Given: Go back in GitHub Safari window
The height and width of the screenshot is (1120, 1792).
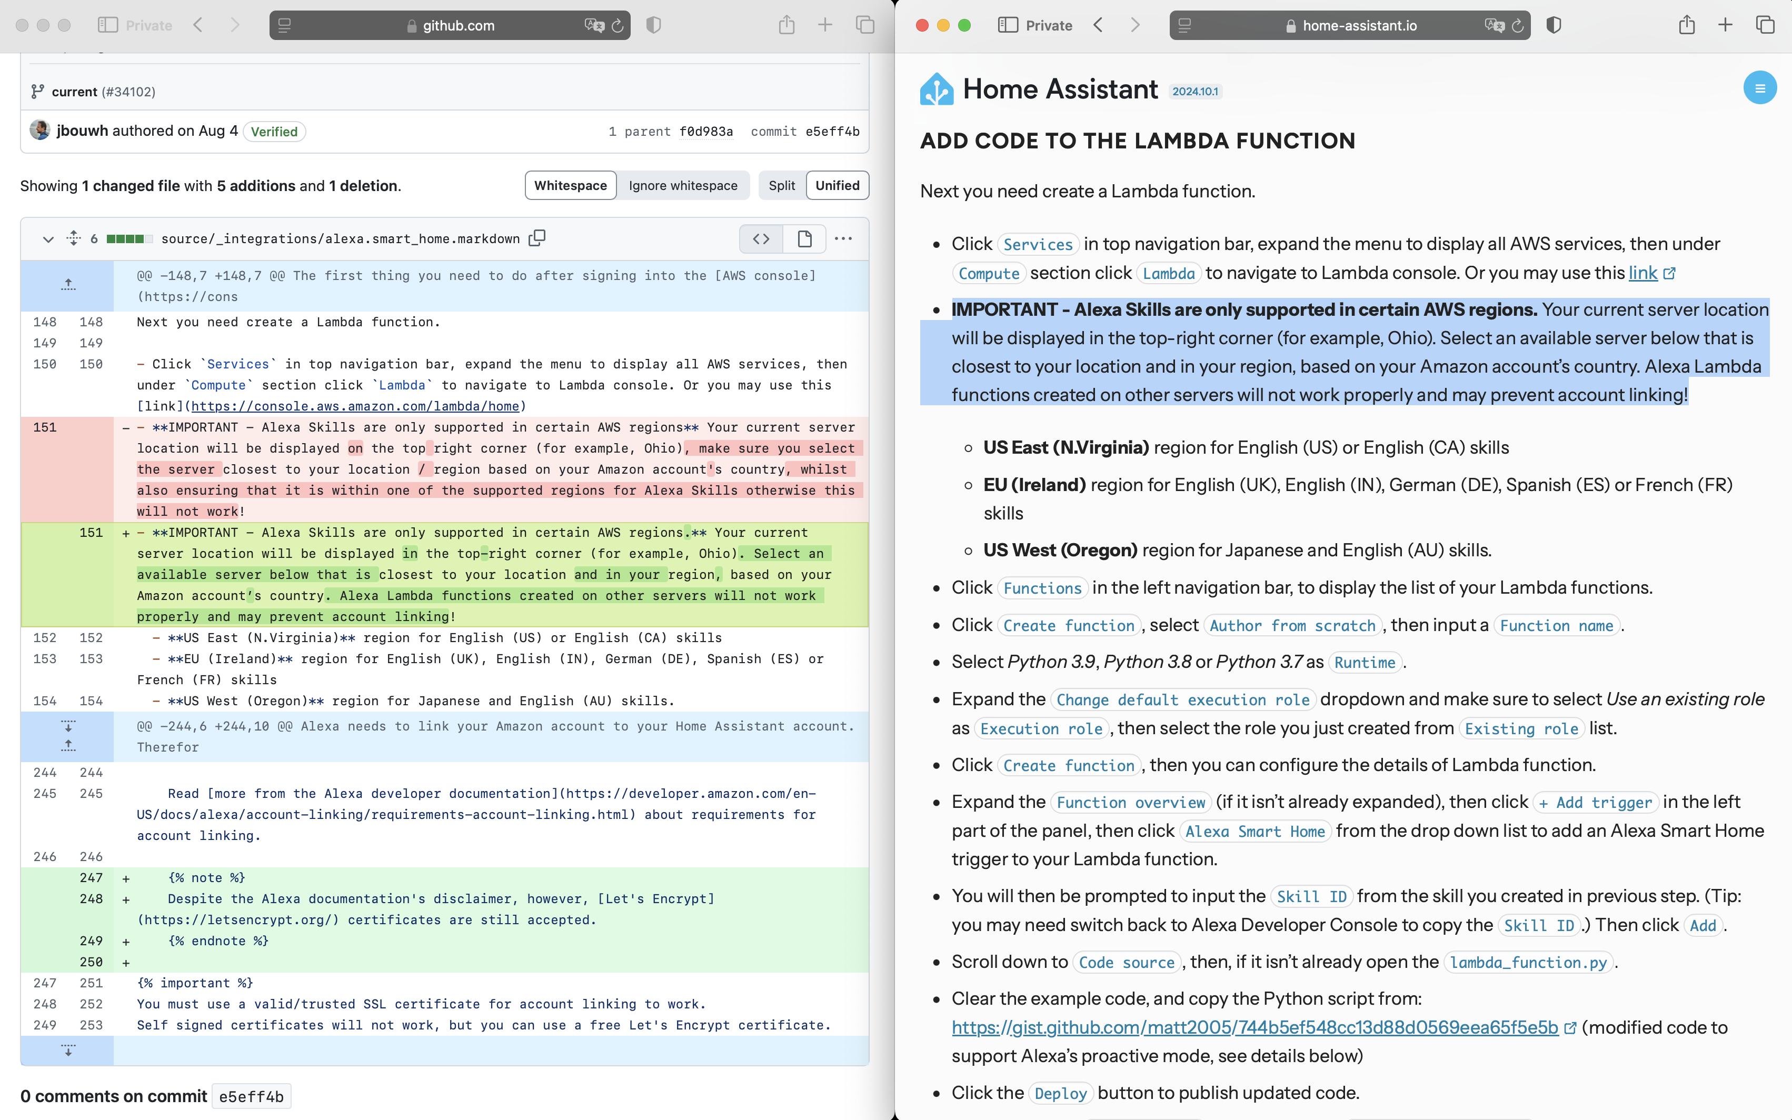Looking at the screenshot, I should click(x=198, y=25).
